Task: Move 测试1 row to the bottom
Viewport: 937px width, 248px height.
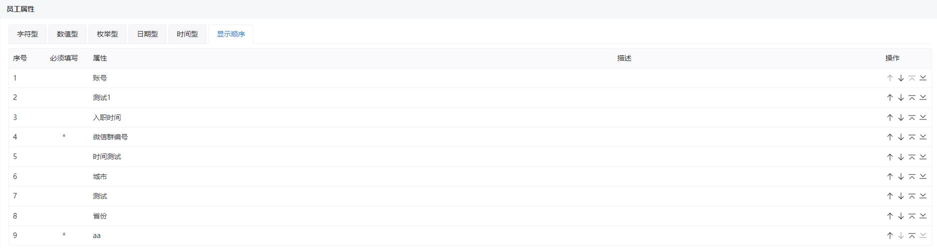Action: click(923, 97)
